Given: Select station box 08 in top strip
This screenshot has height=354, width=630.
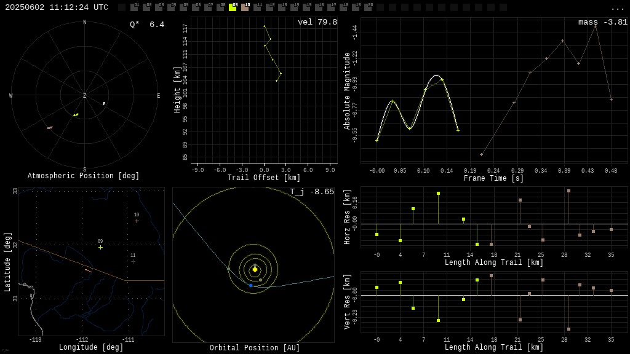Looking at the screenshot, I should [220, 7].
